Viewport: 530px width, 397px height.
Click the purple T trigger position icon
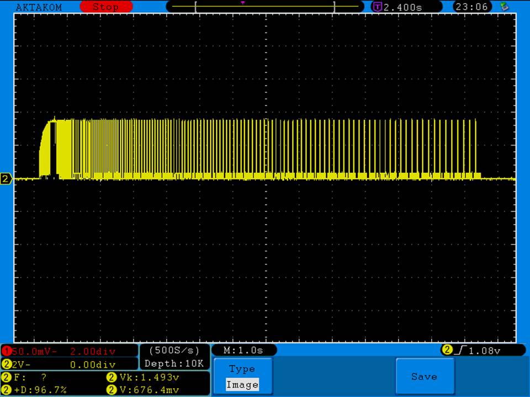point(378,7)
